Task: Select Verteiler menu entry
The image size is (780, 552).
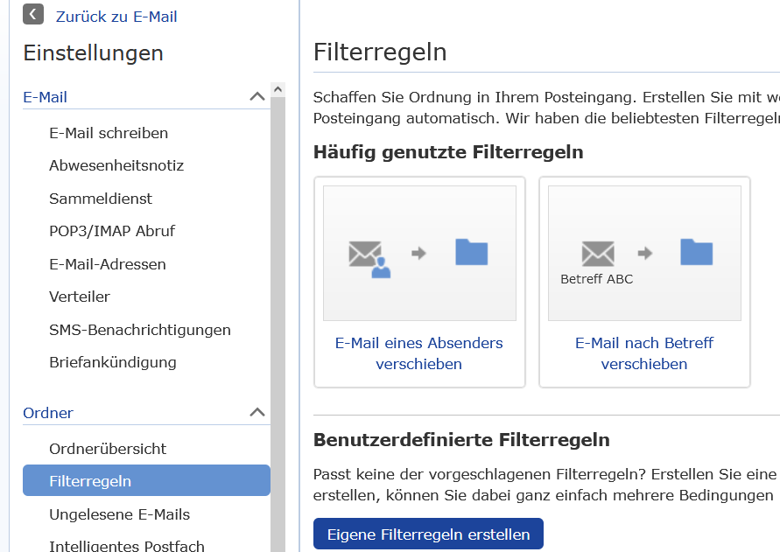Action: coord(80,297)
